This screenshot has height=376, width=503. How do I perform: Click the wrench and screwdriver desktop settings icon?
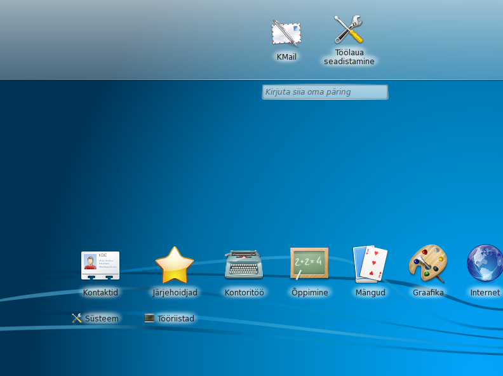349,30
